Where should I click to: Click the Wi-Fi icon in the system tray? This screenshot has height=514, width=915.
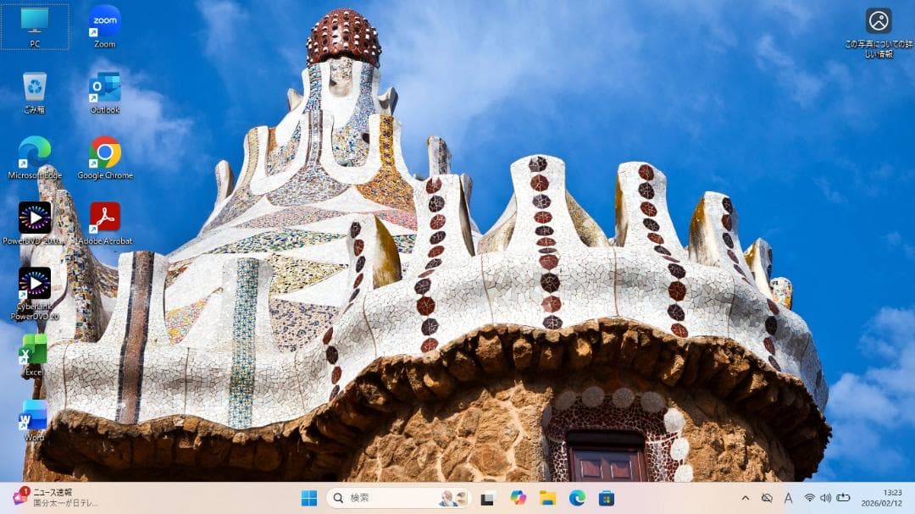coord(809,499)
